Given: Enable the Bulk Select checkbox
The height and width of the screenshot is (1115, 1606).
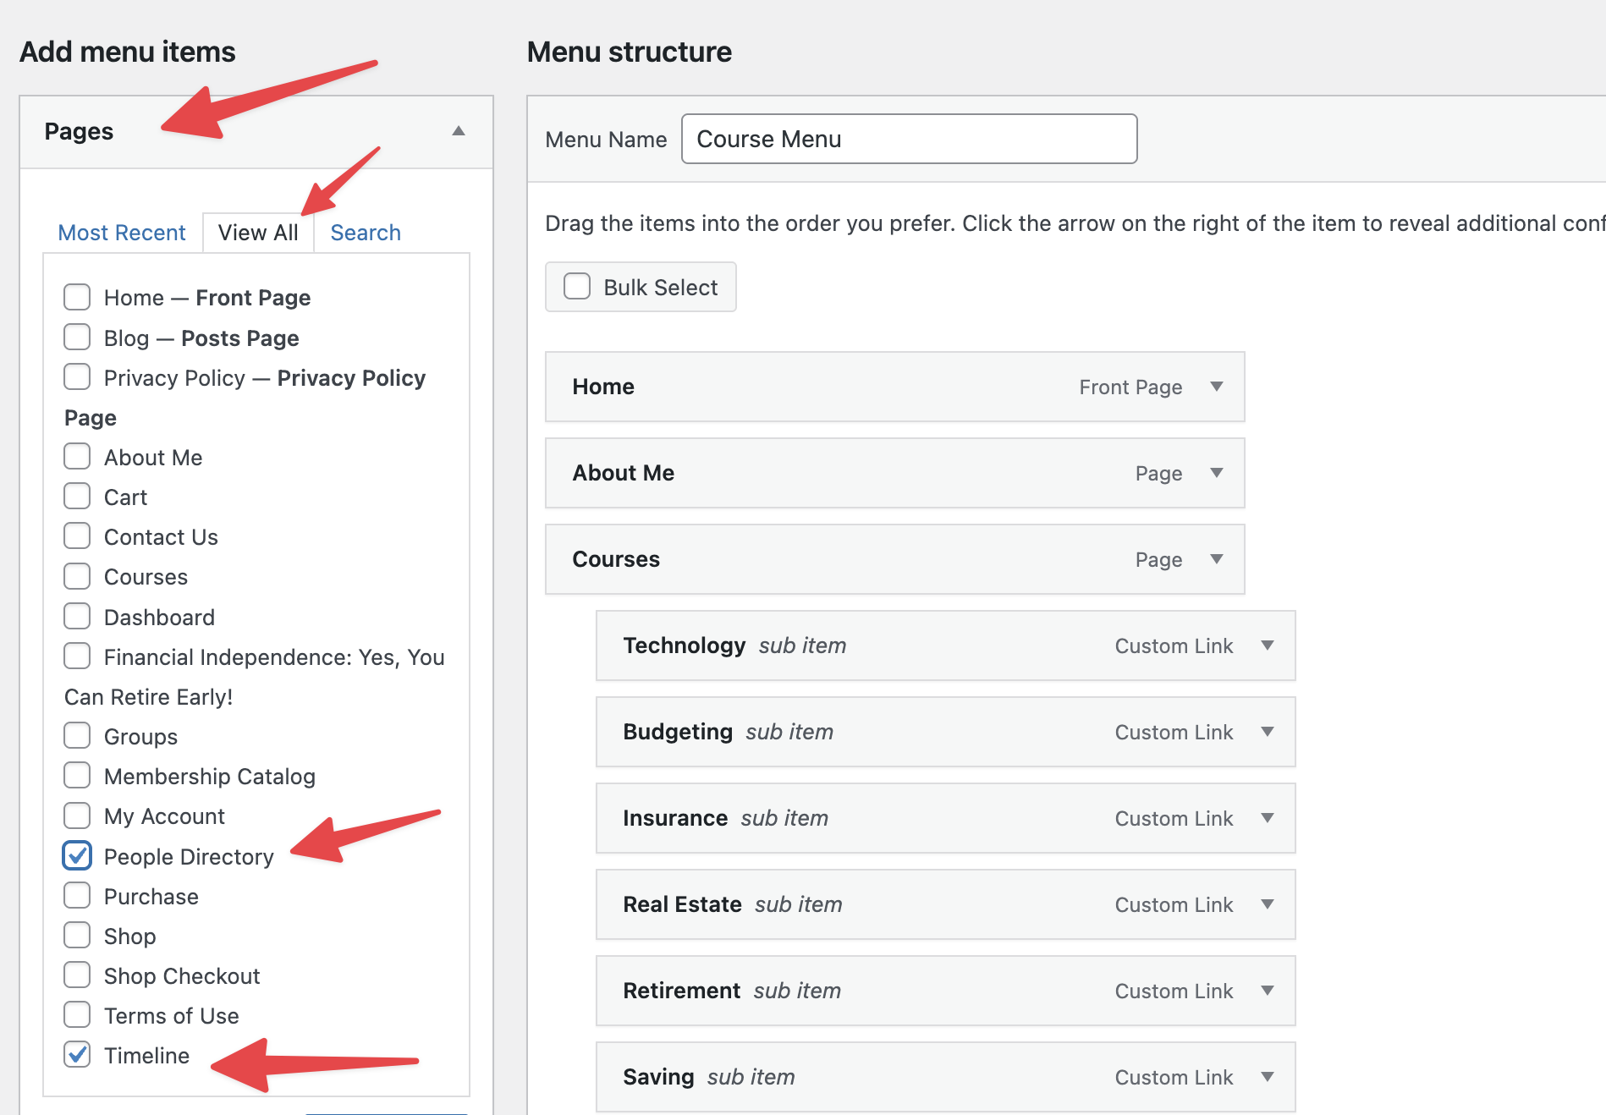Looking at the screenshot, I should pyautogui.click(x=577, y=287).
